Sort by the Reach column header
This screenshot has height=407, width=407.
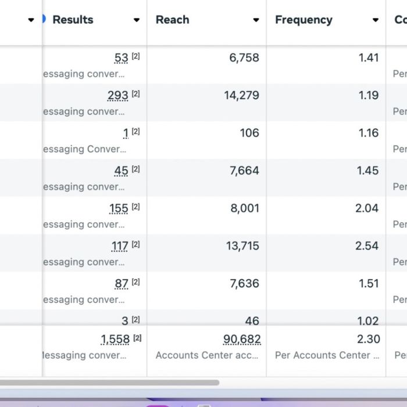pos(172,20)
